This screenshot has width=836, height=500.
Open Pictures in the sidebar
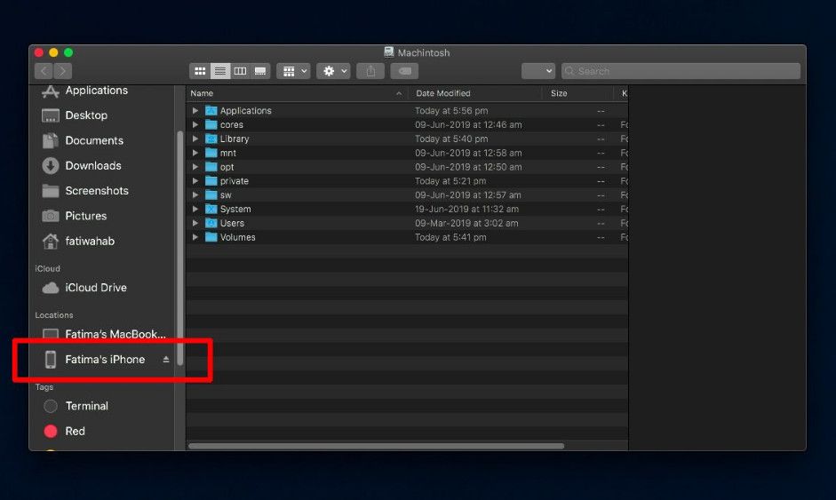coord(86,216)
